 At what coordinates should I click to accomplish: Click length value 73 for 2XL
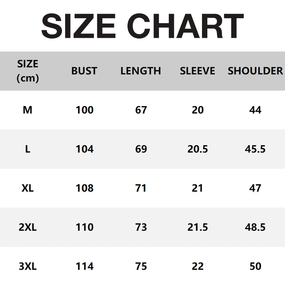point(141,227)
